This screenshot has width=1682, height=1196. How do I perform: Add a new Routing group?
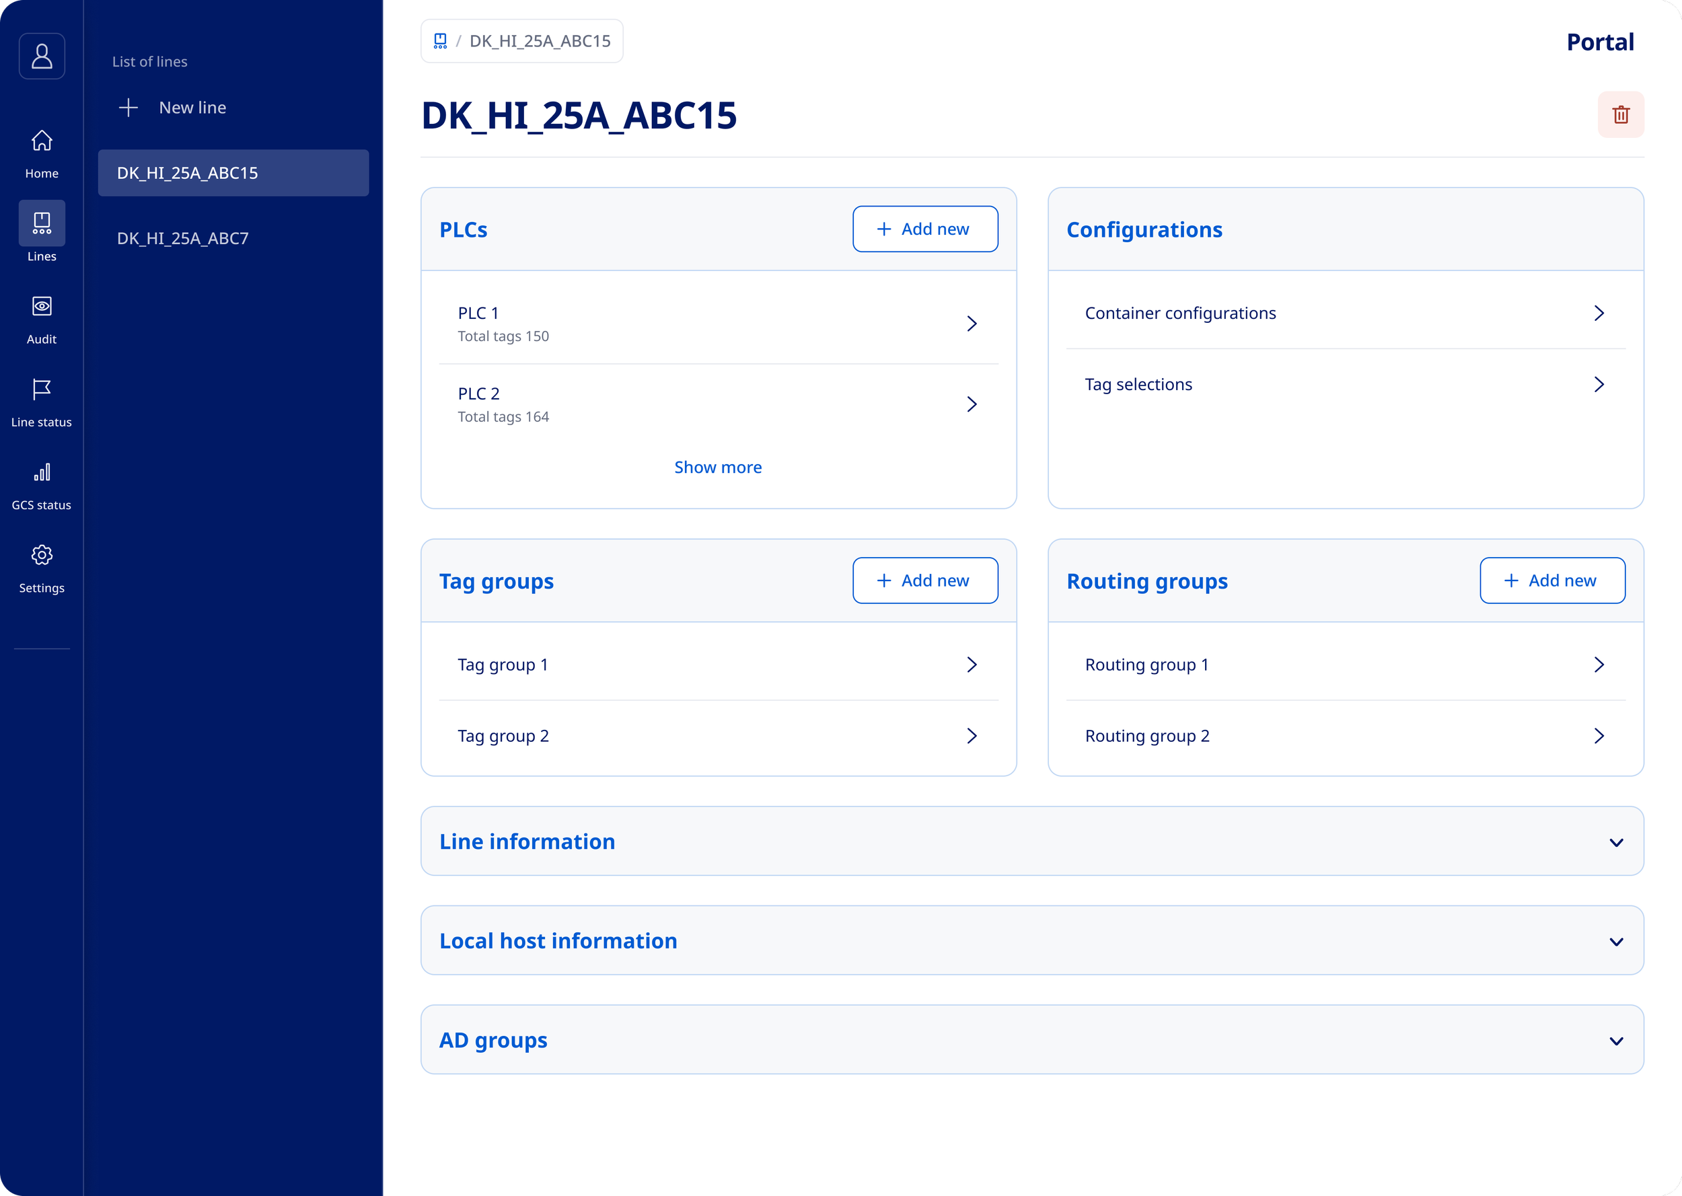click(1552, 581)
